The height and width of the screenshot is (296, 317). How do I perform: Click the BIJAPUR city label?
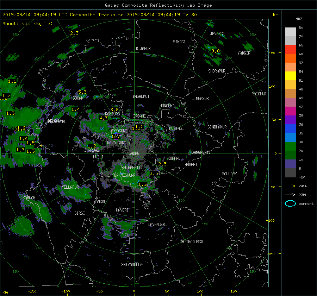click(x=143, y=49)
